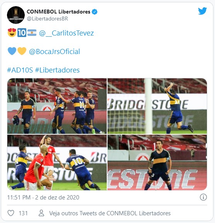
Task: Open photo of teammates celebrating together
Action: [x=57, y=106]
